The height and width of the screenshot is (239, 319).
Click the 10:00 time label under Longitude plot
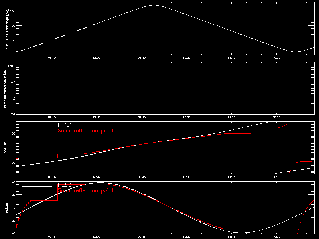(x=187, y=177)
